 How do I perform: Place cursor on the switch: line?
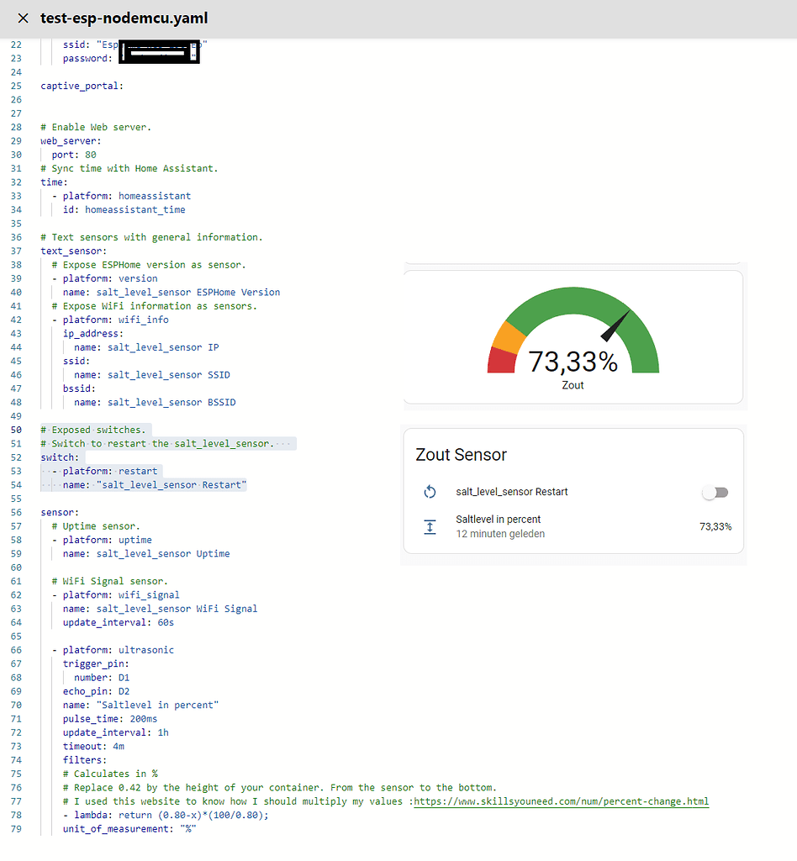[x=59, y=457]
